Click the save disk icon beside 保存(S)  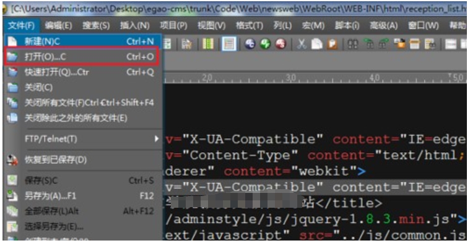point(12,181)
